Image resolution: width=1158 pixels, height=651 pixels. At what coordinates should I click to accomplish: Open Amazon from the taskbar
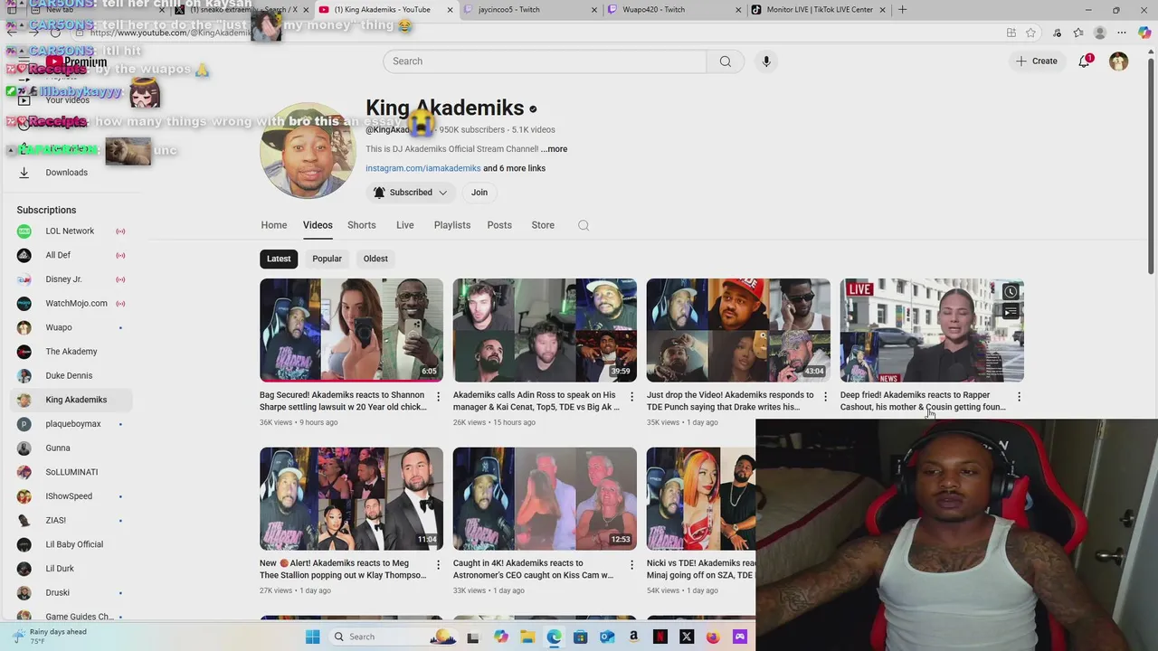tap(633, 637)
